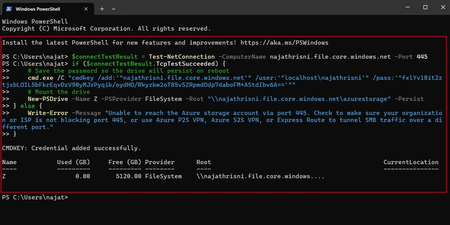Click the Root column header
Screen dimensions: 450x225
204,162
